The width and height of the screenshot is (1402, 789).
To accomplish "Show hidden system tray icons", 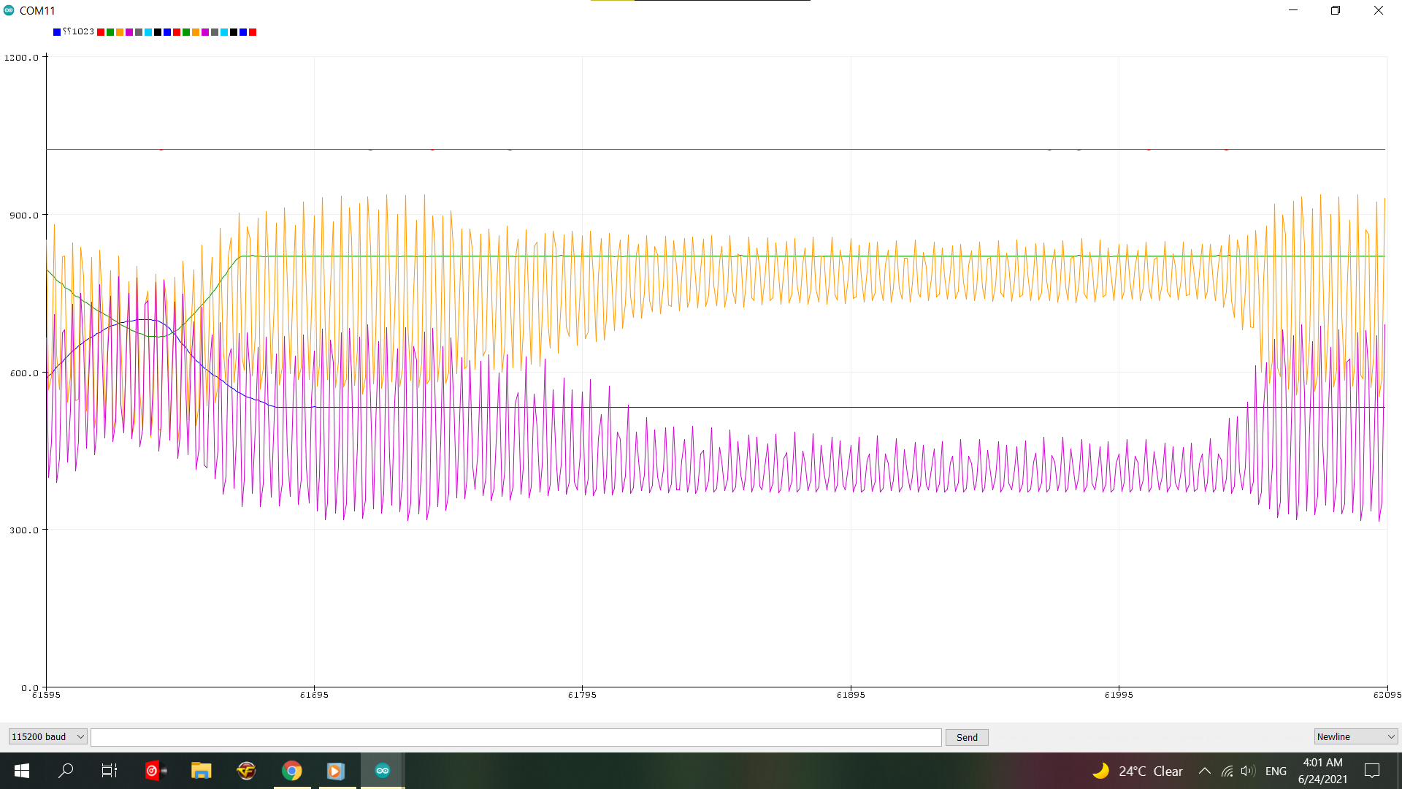I will (1205, 771).
